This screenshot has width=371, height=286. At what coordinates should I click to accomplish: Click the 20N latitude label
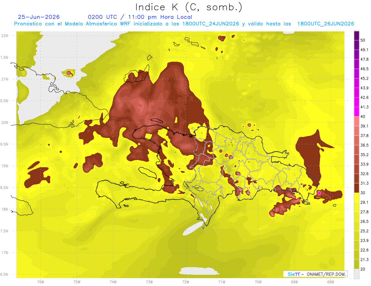[5, 122]
